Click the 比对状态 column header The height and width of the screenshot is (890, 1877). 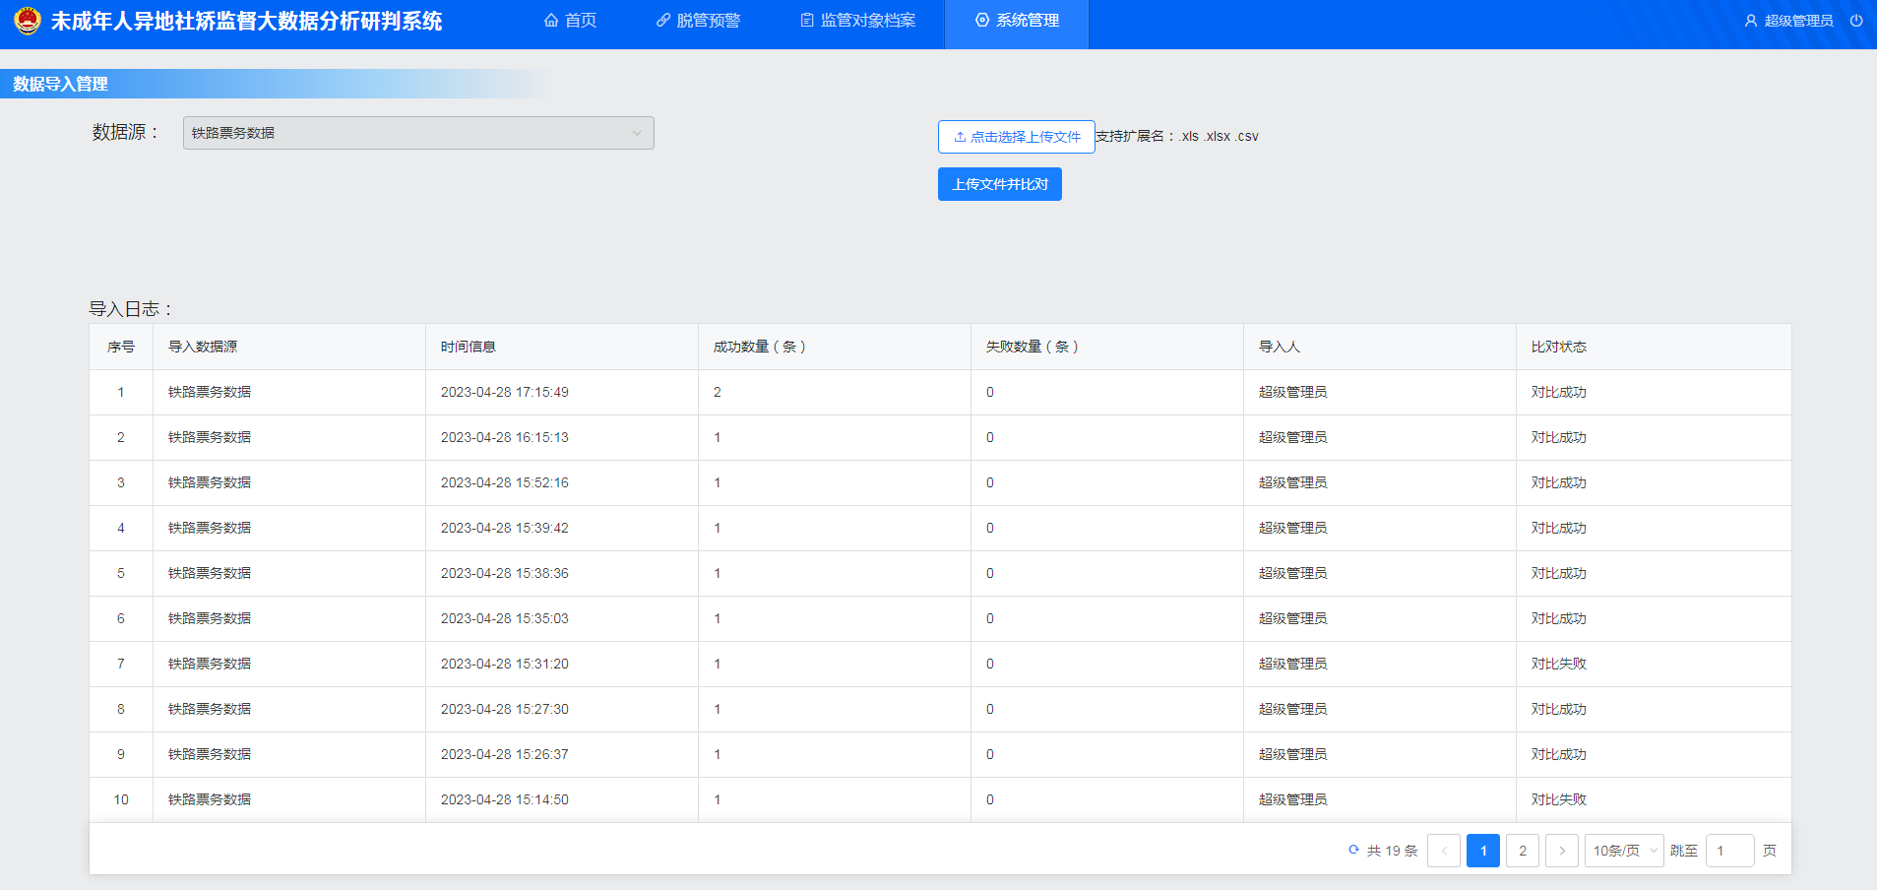tap(1558, 347)
